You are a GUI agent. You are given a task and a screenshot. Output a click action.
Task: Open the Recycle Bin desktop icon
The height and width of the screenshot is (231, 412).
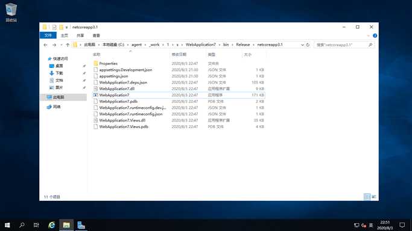[x=11, y=12]
